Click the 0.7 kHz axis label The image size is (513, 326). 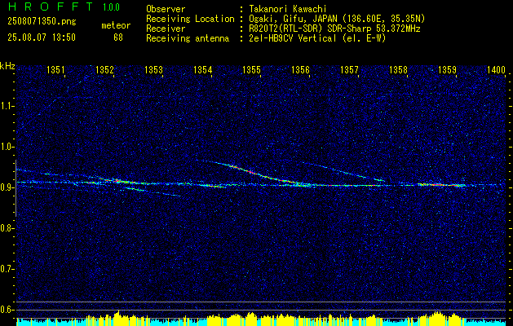coord(7,269)
